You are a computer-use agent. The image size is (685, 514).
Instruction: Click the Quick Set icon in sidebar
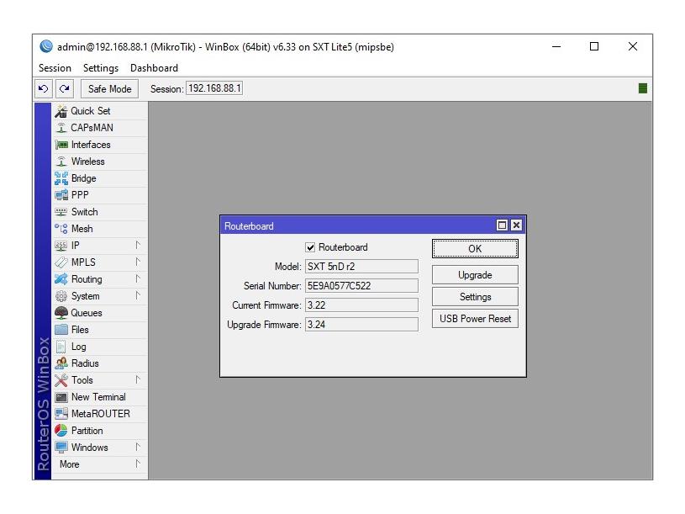(x=61, y=111)
